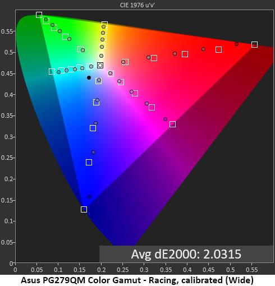Select the white point target square marker
This screenshot has height=286, width=275.
(100, 65)
